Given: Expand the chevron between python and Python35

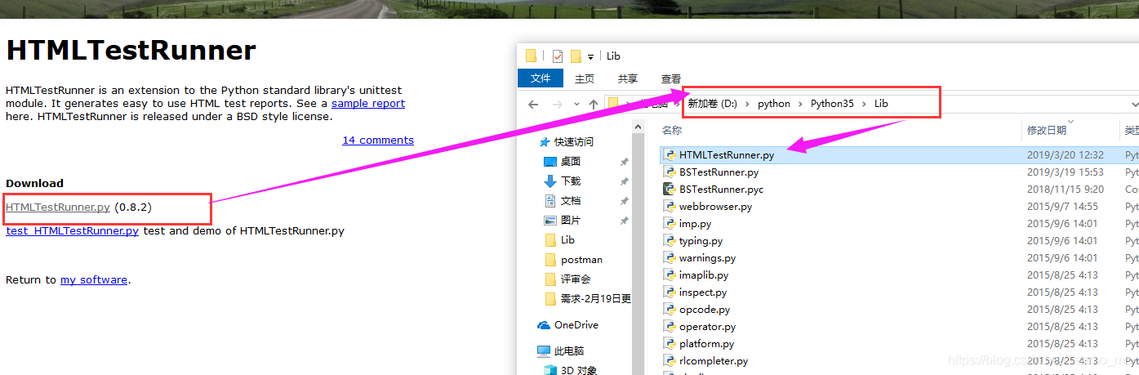Looking at the screenshot, I should (x=801, y=104).
